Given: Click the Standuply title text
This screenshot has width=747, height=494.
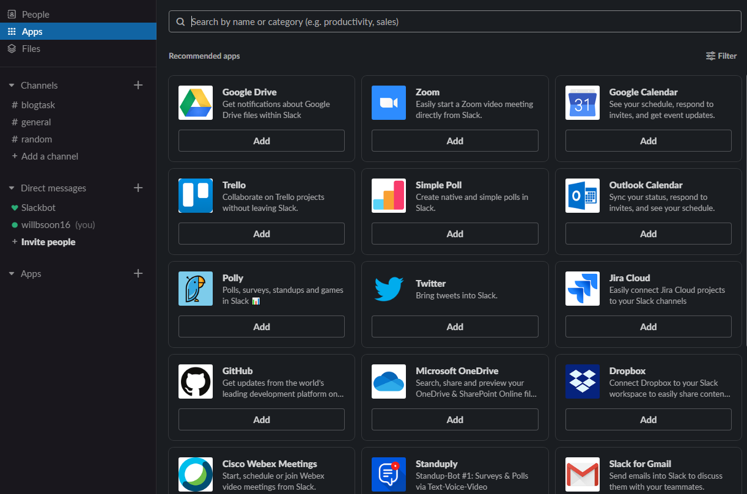Looking at the screenshot, I should pos(436,464).
